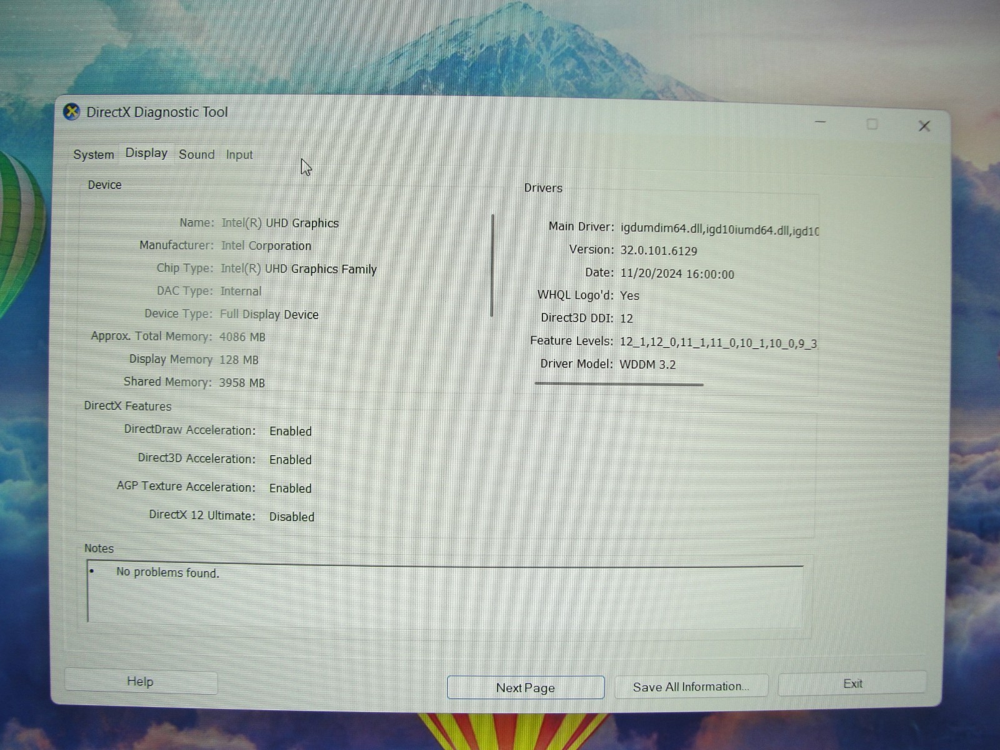Click display memory value '128 MB'
Screen dimensions: 1000x750
[x=238, y=360]
